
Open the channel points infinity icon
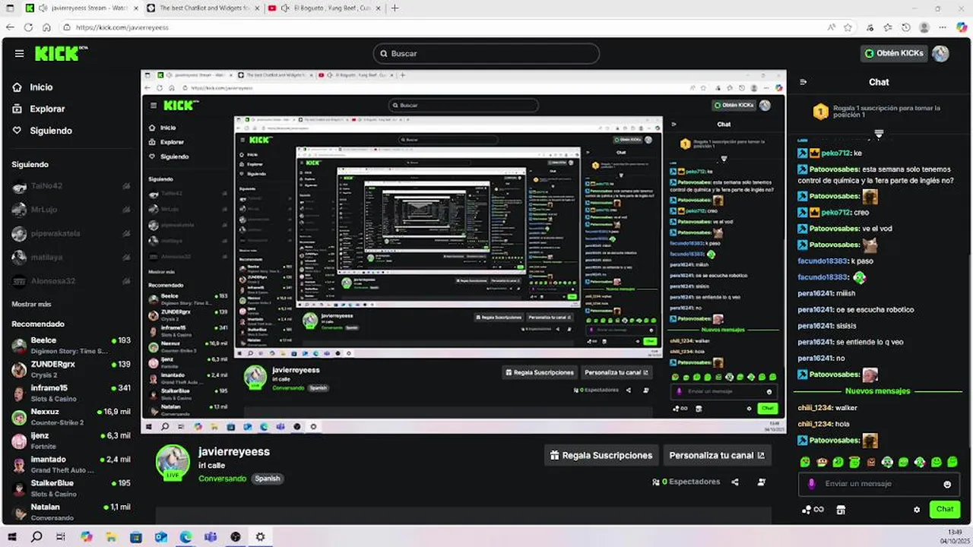click(813, 510)
